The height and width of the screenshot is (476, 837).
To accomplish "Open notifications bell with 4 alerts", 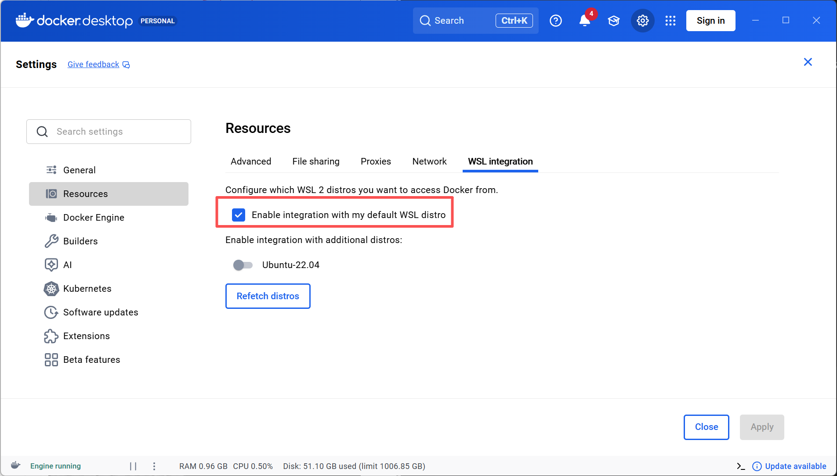I will (x=585, y=21).
